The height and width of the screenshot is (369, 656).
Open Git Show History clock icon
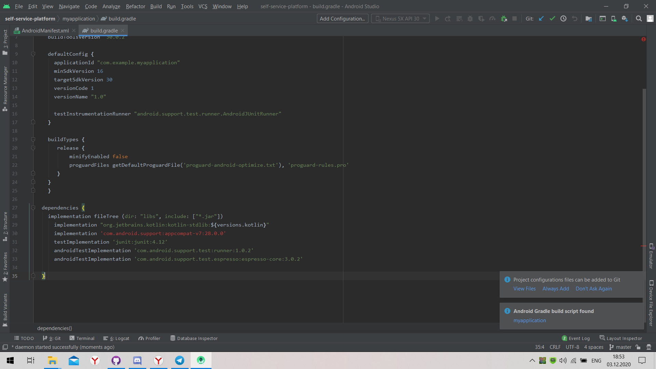tap(563, 19)
